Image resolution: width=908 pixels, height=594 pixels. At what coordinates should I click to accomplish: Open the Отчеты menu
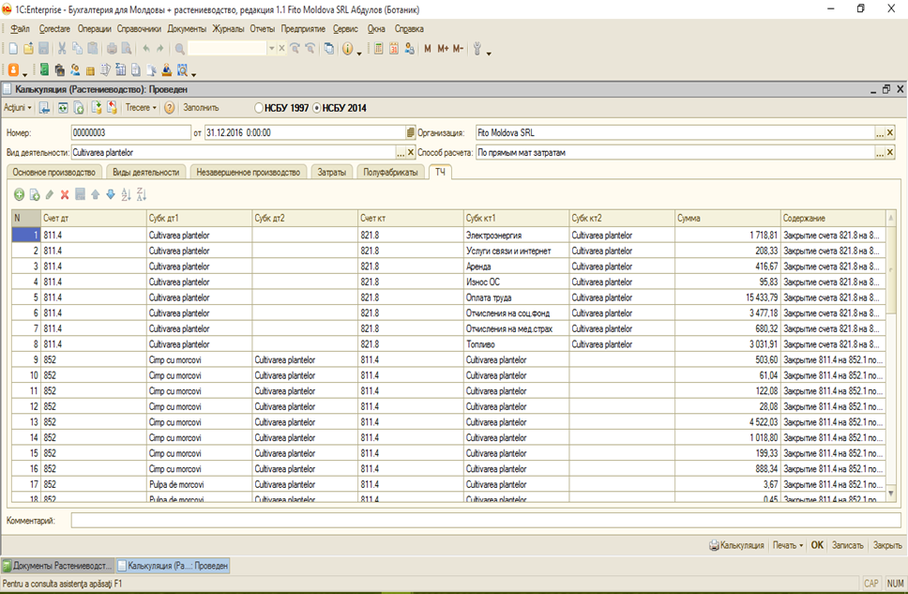point(263,28)
